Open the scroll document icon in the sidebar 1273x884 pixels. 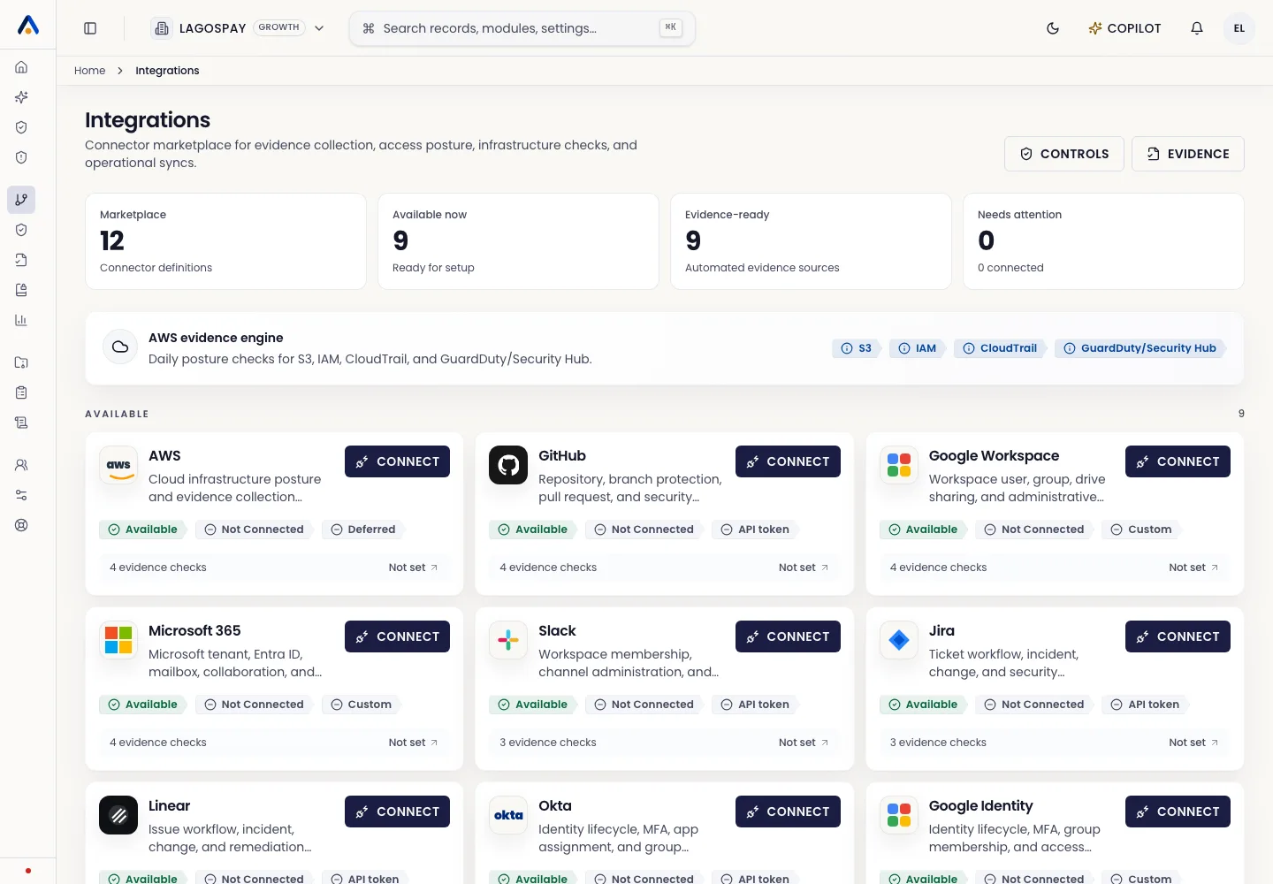pos(21,423)
